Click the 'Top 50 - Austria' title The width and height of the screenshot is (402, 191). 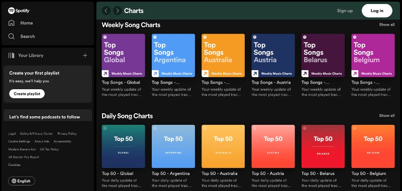(x=268, y=173)
